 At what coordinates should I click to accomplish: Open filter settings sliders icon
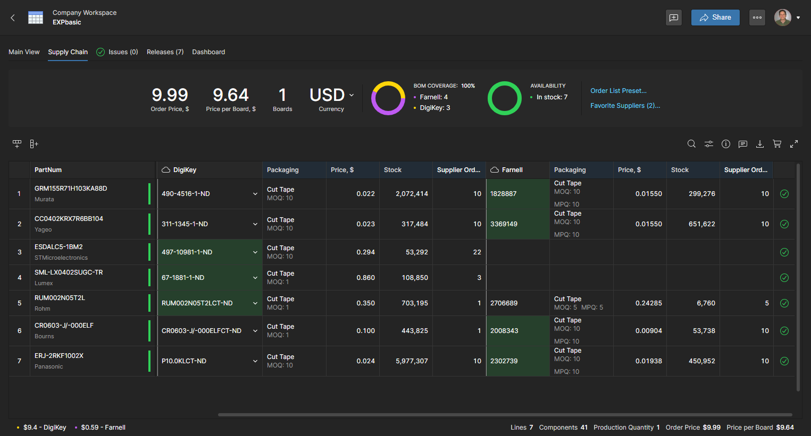(709, 144)
